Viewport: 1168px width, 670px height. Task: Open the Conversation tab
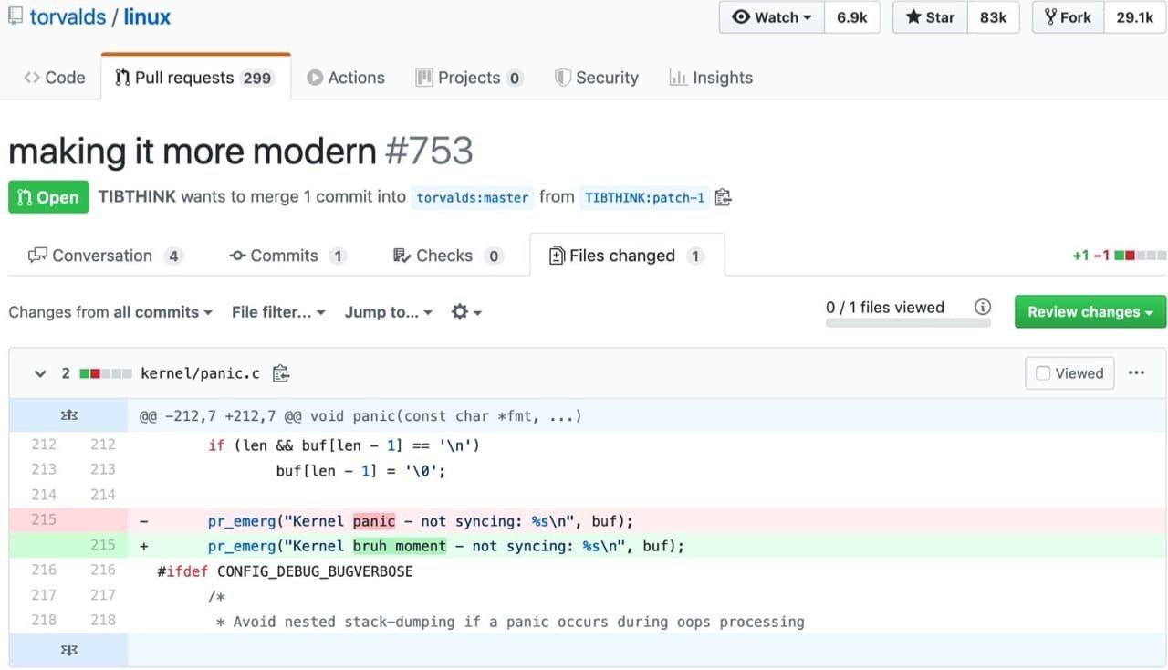pyautogui.click(x=106, y=256)
